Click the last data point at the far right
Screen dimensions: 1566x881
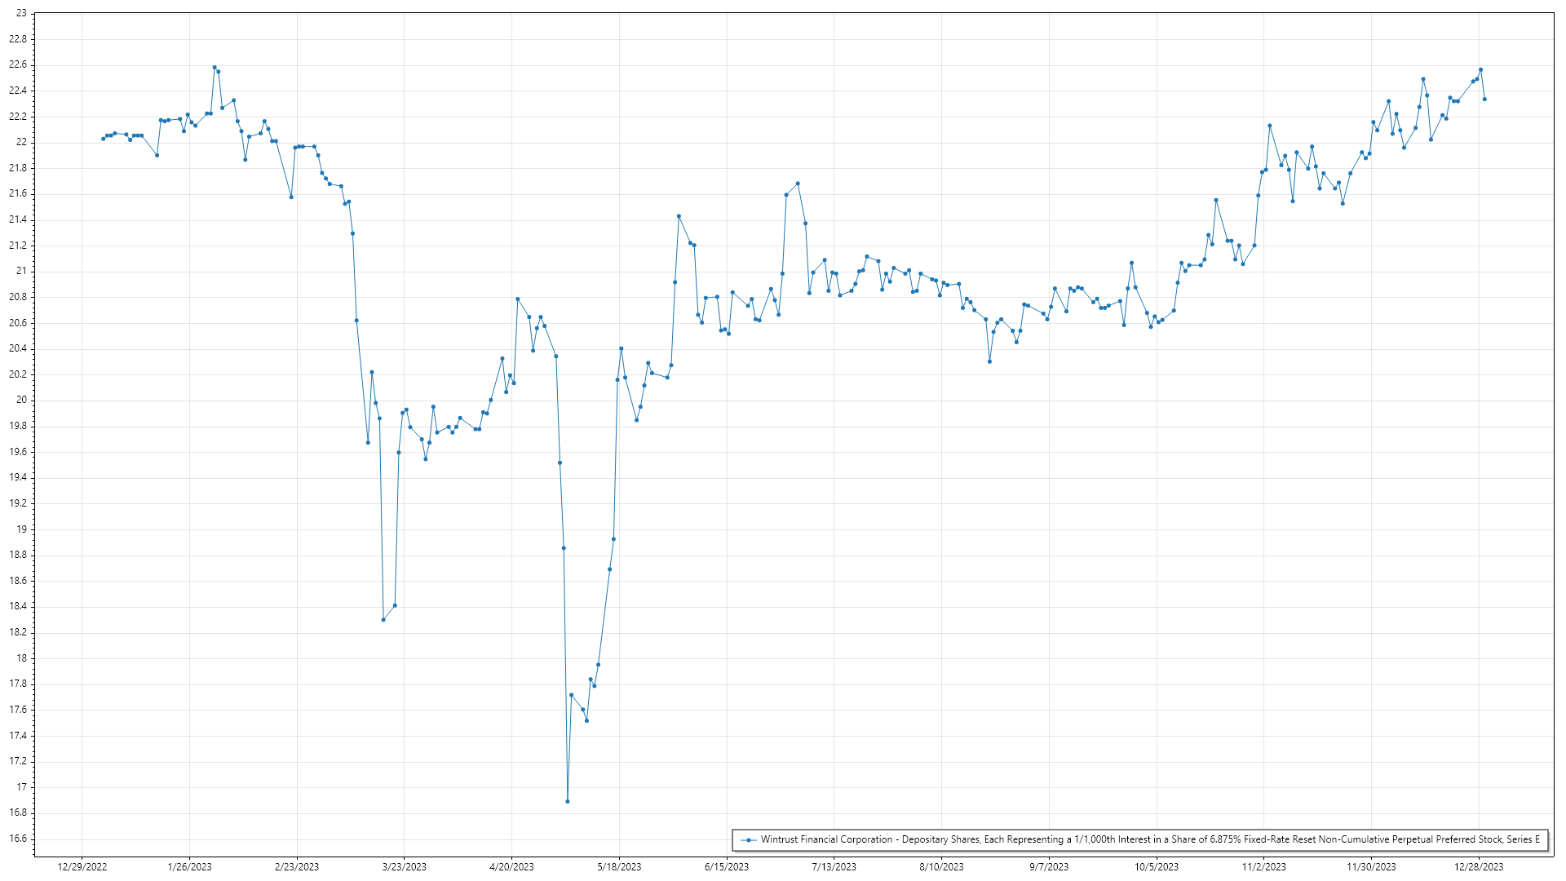[x=1484, y=100]
